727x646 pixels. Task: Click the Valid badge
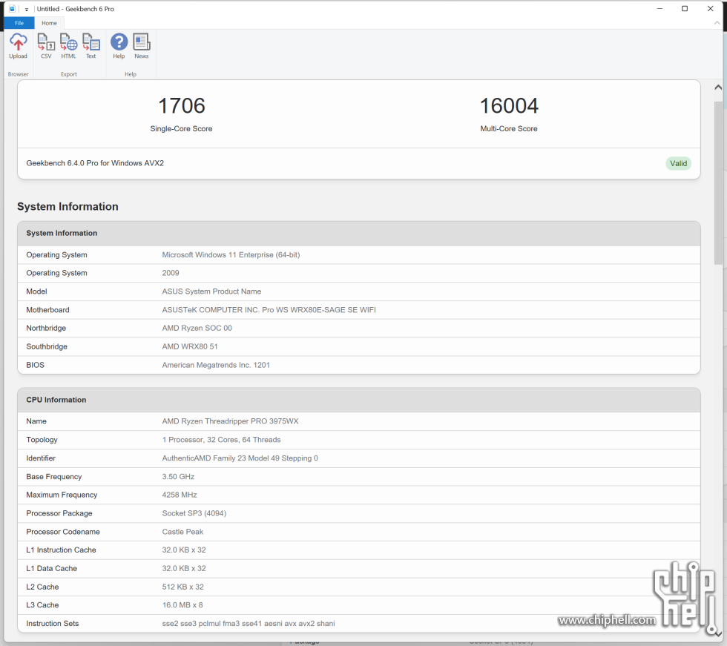pos(678,163)
